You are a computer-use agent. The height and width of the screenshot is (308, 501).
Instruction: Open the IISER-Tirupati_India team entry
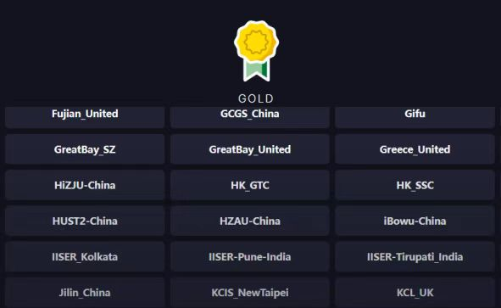pyautogui.click(x=415, y=257)
